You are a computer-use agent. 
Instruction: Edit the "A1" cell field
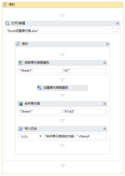84,71
